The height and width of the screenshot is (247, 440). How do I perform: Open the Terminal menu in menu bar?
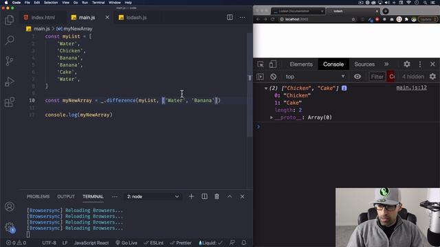point(98,3)
